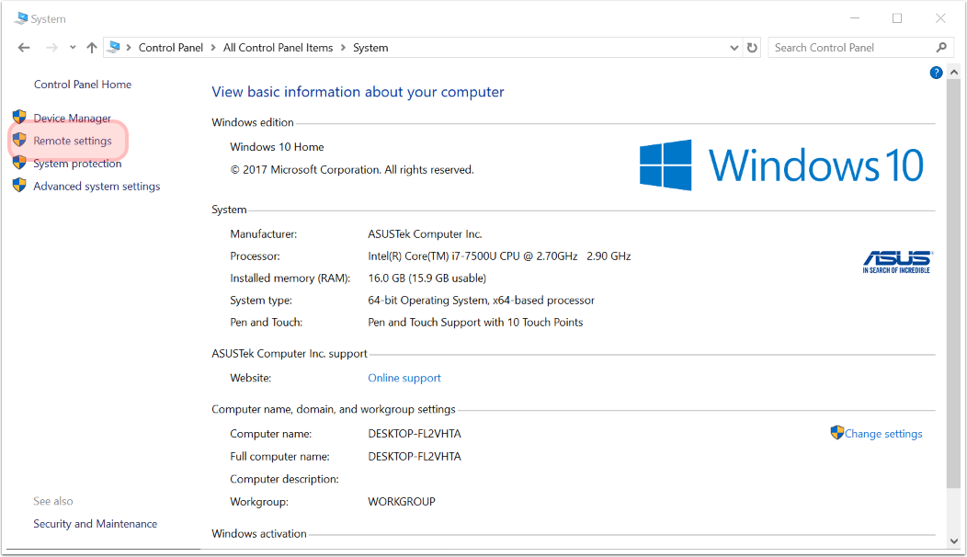Click the 64-bit Operating System value

[x=481, y=301]
